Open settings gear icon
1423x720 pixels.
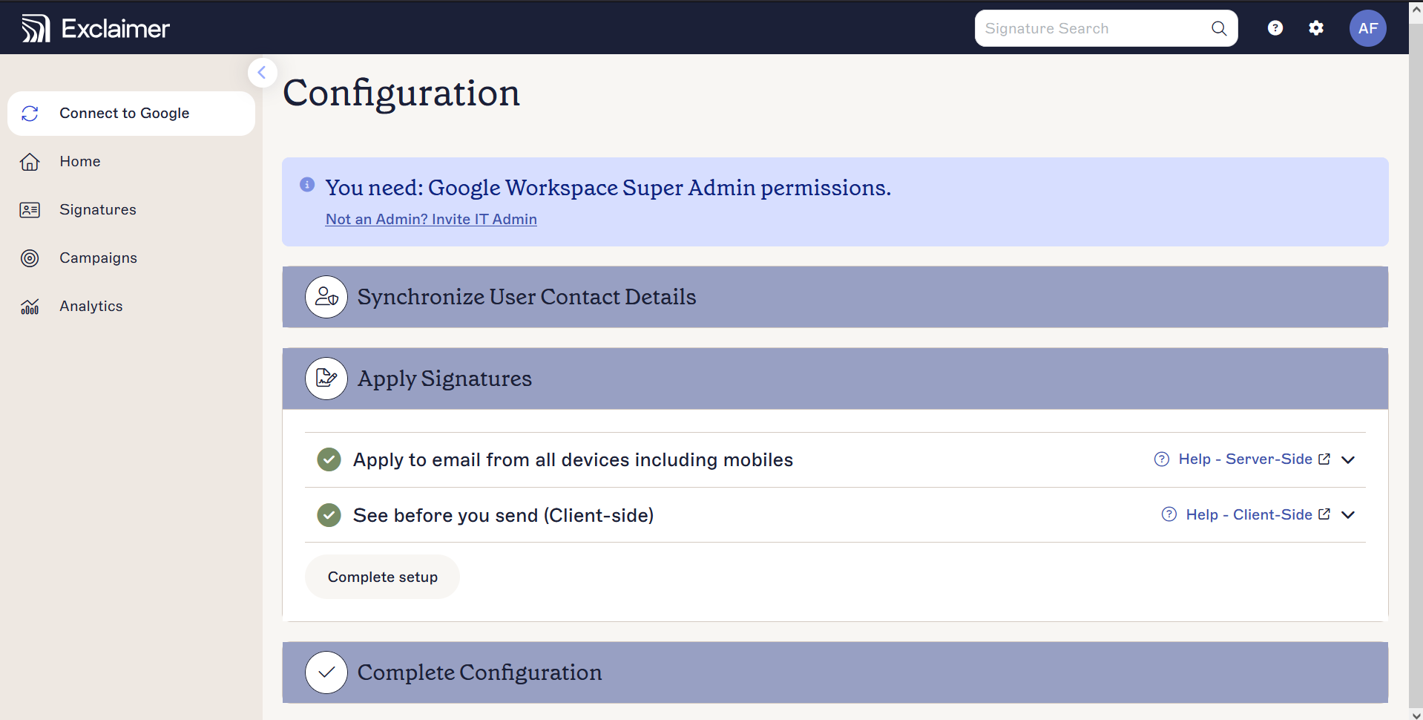1315,28
